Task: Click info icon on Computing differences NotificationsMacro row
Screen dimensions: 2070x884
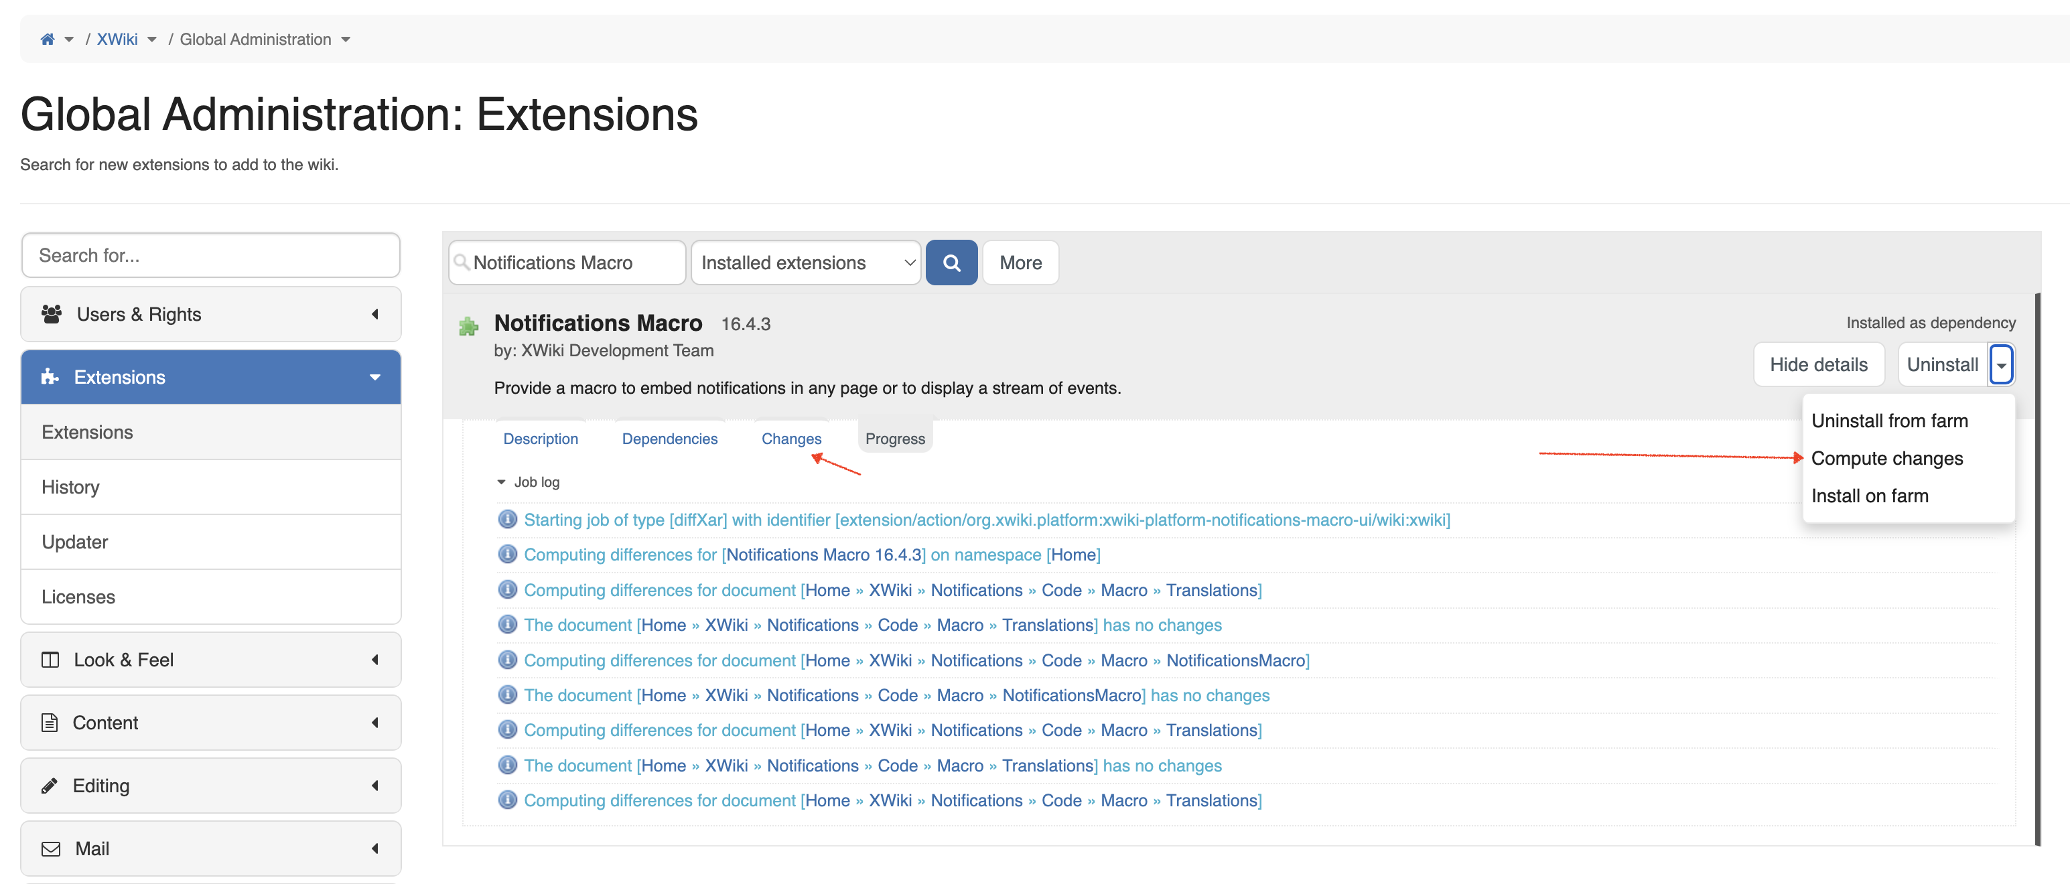Action: [508, 659]
